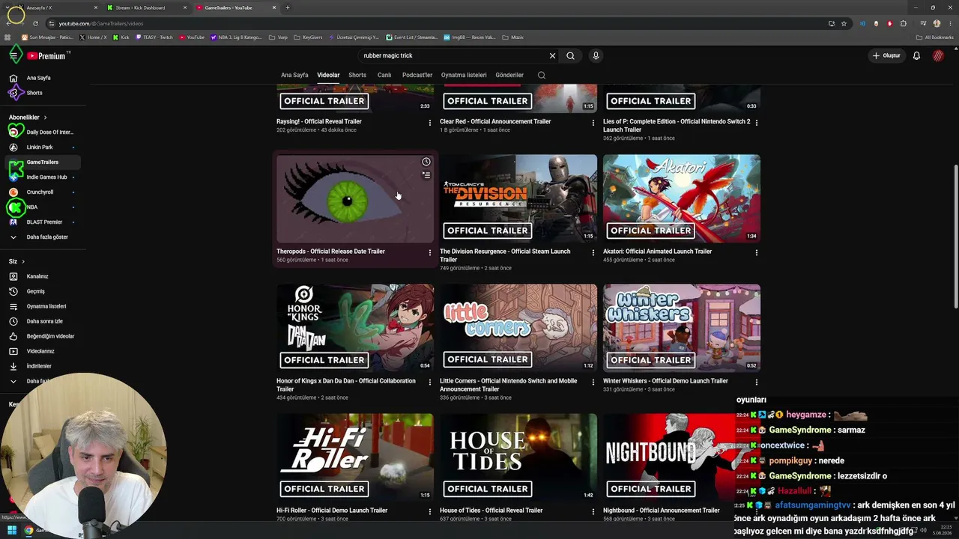The image size is (959, 539).
Task: Open the Oluştur create menu
Action: pos(886,55)
